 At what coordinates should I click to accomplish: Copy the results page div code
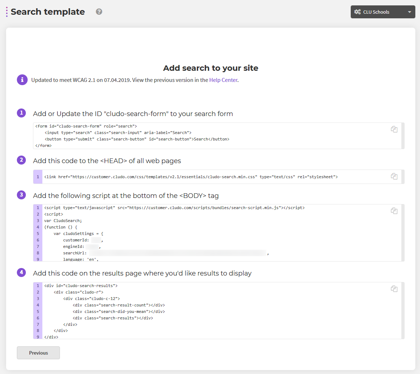pyautogui.click(x=394, y=289)
